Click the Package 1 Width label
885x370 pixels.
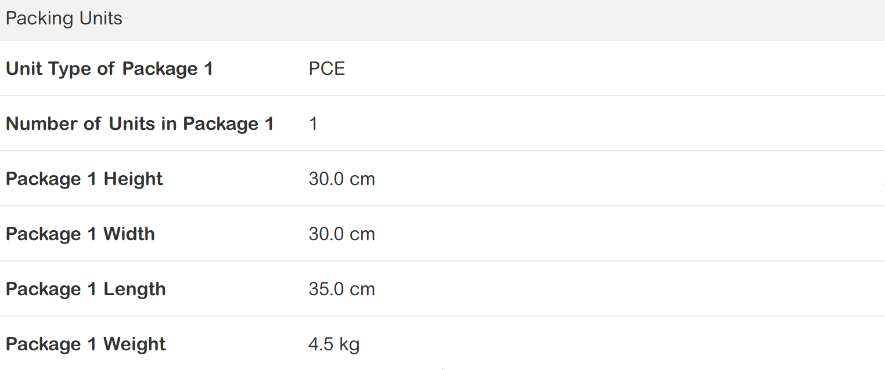pyautogui.click(x=80, y=234)
